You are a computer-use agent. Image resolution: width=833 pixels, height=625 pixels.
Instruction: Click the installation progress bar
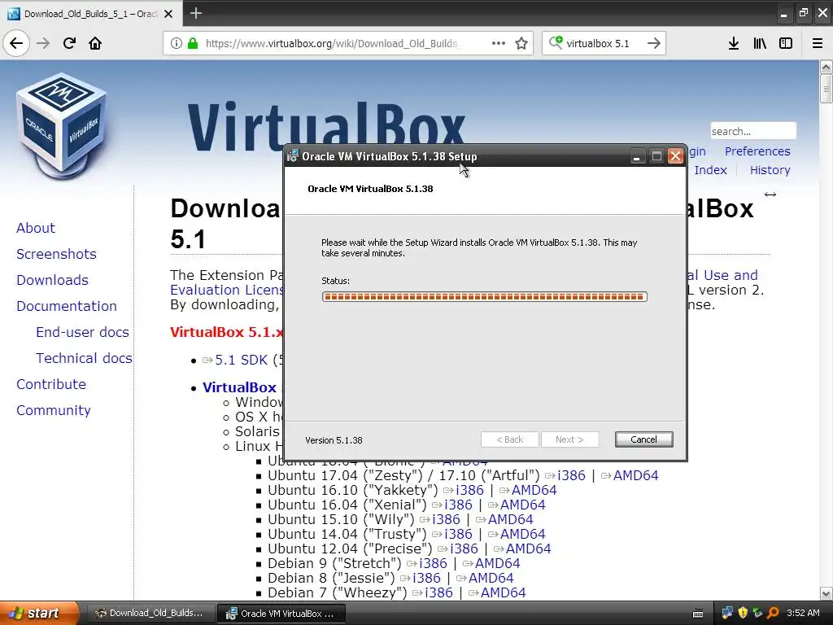point(485,296)
